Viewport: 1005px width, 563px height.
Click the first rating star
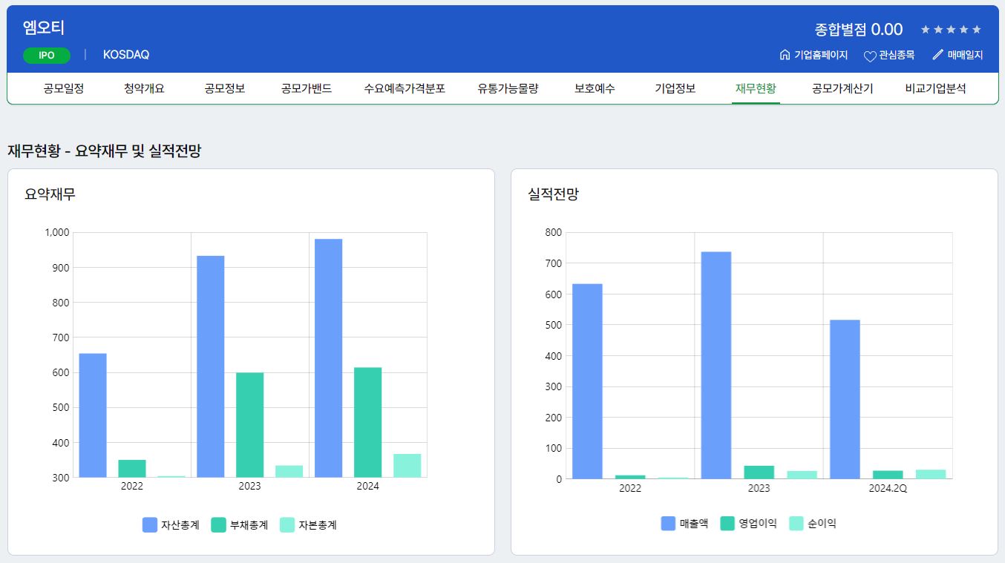click(x=926, y=30)
